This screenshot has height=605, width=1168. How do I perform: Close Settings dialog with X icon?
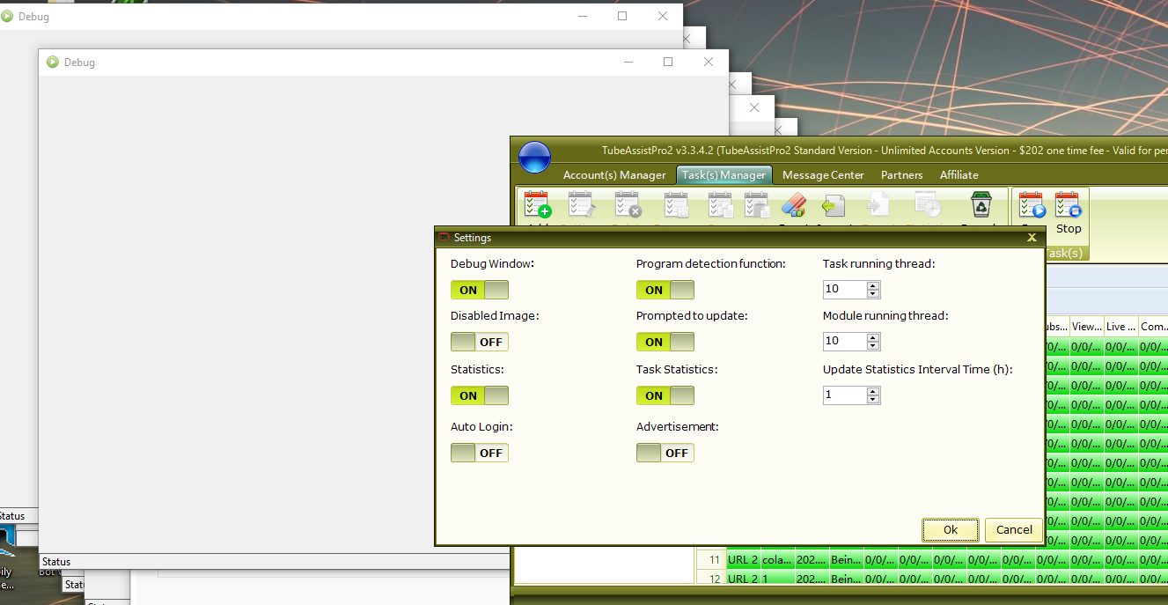pos(1032,238)
